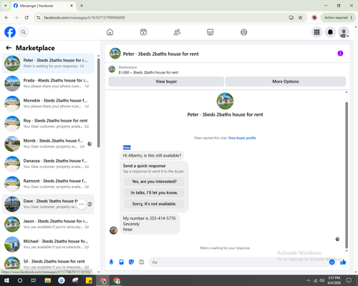The width and height of the screenshot is (358, 286).
Task: Click the More Options button
Action: click(x=286, y=82)
